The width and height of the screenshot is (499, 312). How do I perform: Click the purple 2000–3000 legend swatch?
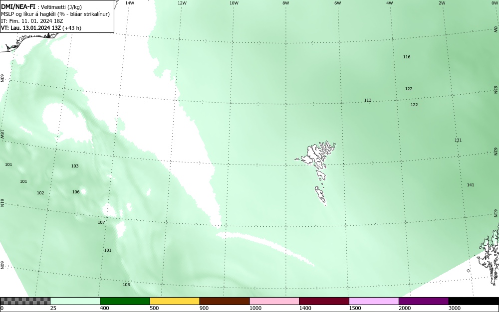pyautogui.click(x=424, y=301)
